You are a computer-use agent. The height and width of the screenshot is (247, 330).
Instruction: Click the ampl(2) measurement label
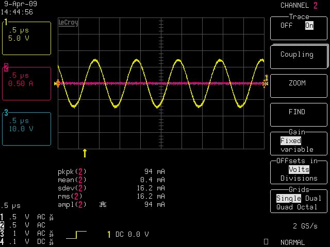tap(72, 204)
